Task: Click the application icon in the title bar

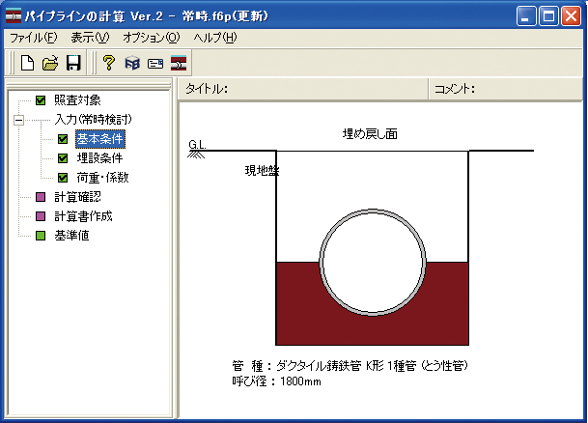Action: tap(14, 15)
